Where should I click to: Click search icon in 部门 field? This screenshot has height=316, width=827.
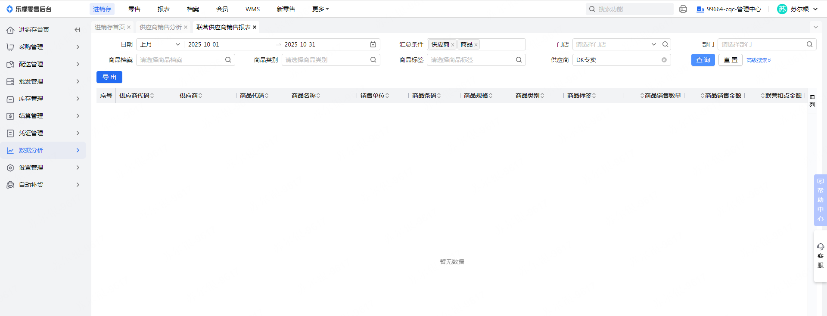point(810,44)
